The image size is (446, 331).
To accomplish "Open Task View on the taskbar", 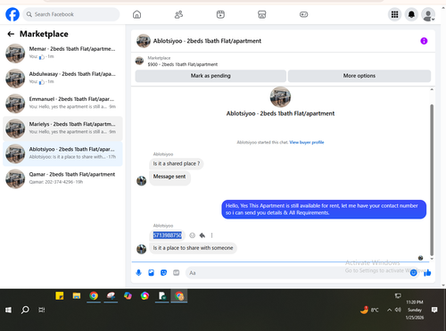I will [42, 310].
